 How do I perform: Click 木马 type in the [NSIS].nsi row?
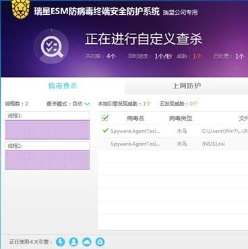182,144
